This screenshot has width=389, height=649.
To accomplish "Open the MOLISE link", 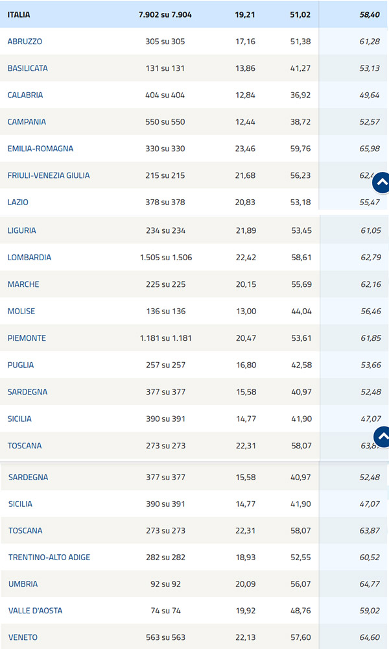I will 21,312.
